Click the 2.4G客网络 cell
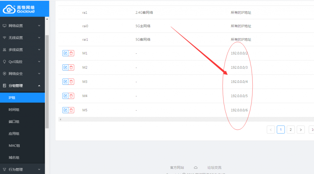Image resolution: width=314 pixels, height=174 pixels. [x=144, y=12]
